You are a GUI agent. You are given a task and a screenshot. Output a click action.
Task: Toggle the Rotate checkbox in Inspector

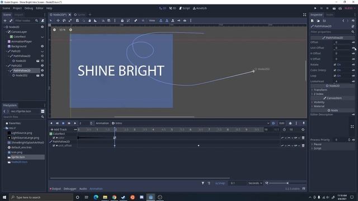coord(335,65)
